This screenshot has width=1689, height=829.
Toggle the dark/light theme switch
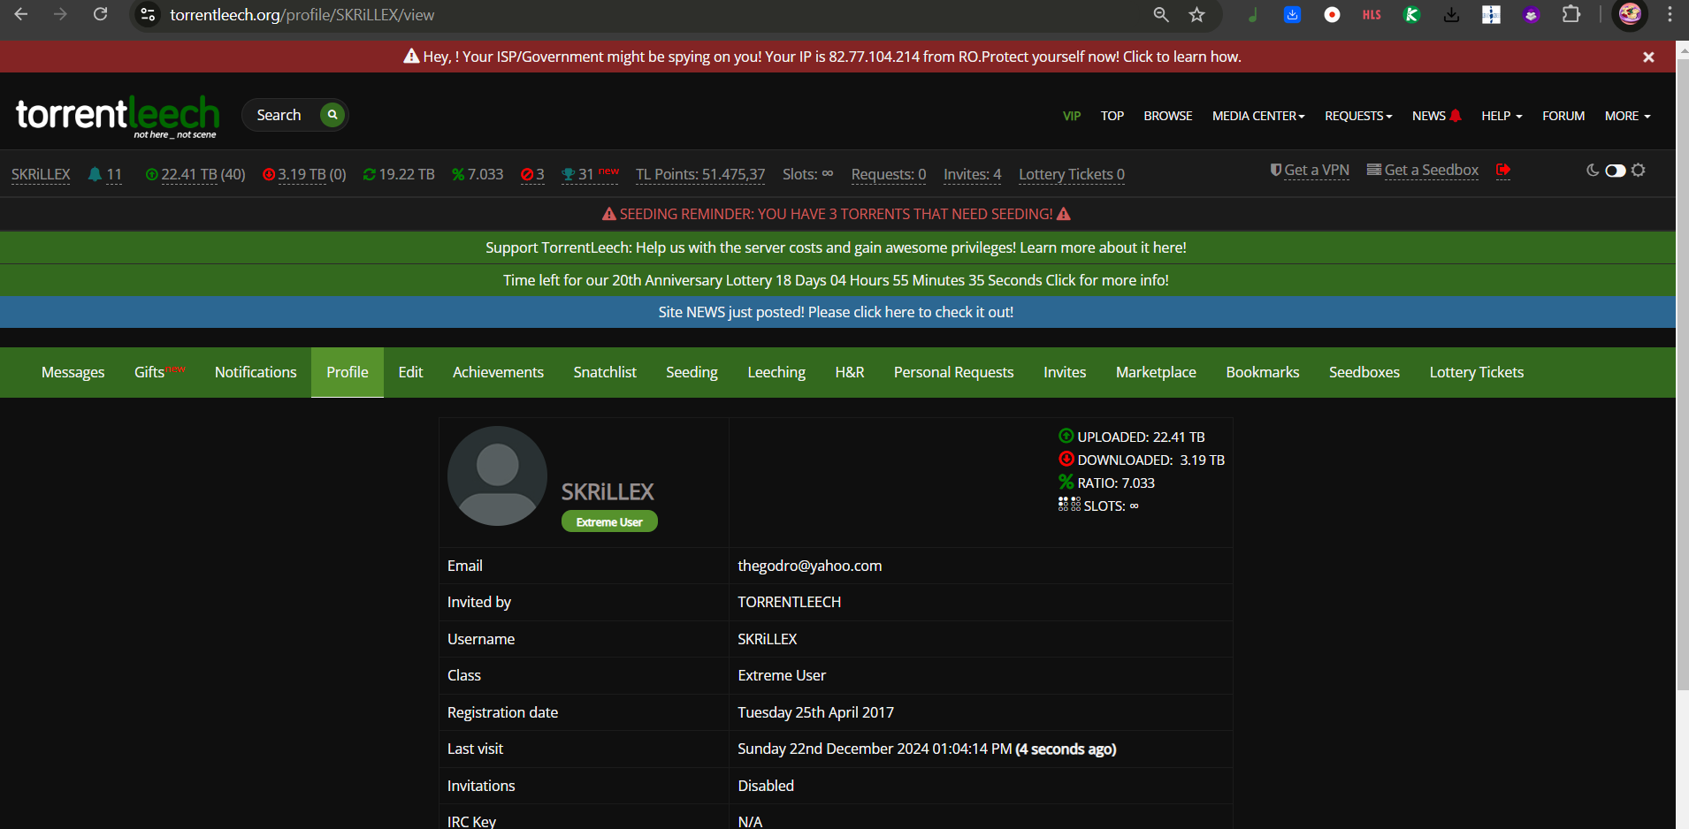pyautogui.click(x=1616, y=171)
